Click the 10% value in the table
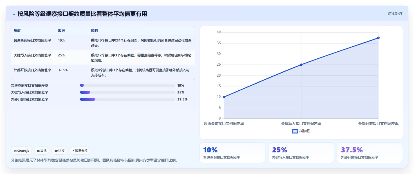The width and height of the screenshot is (414, 174). (61, 40)
